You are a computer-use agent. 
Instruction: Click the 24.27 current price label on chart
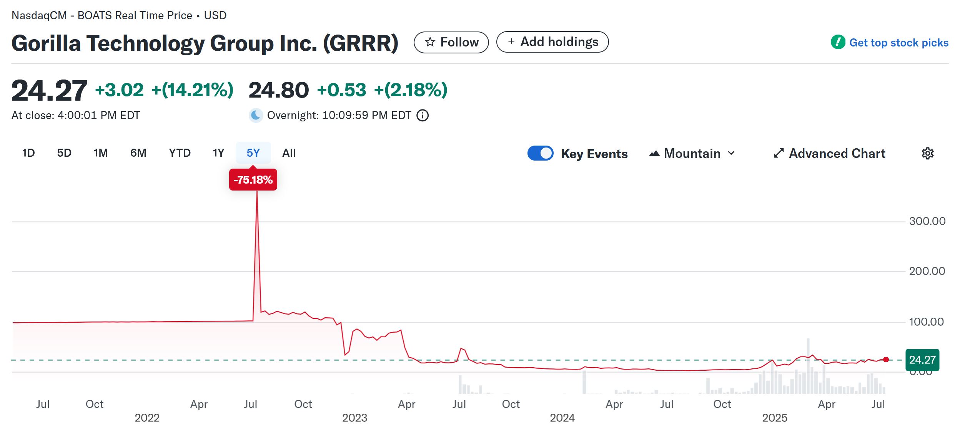922,360
